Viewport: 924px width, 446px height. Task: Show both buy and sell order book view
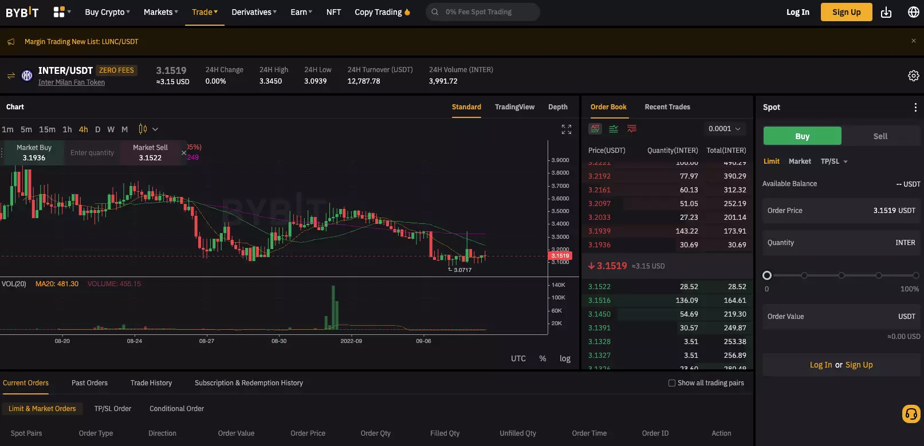click(595, 129)
